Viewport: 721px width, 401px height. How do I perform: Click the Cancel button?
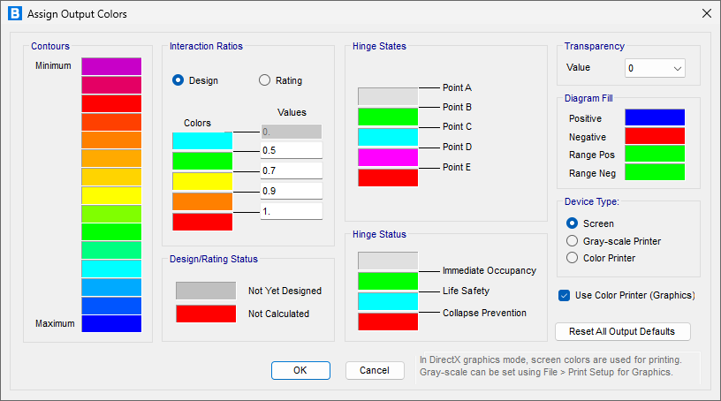tap(375, 370)
